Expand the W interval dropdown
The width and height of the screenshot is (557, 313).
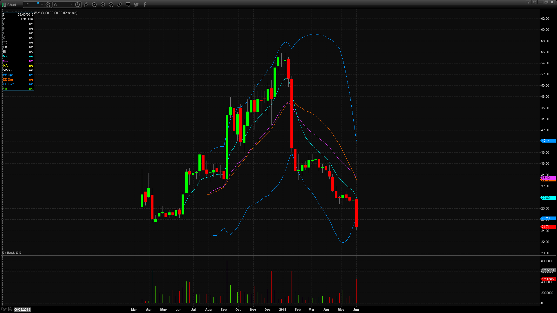point(71,5)
